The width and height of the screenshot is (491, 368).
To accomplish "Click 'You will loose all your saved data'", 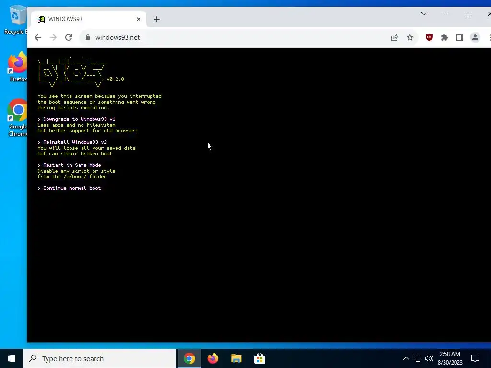I will [86, 148].
